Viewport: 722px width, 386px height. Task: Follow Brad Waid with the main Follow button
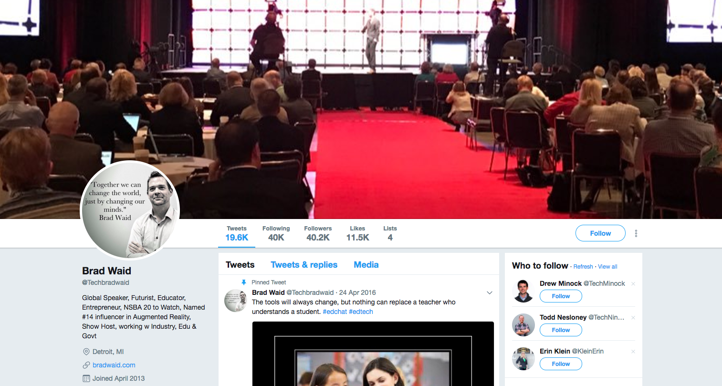pyautogui.click(x=600, y=233)
